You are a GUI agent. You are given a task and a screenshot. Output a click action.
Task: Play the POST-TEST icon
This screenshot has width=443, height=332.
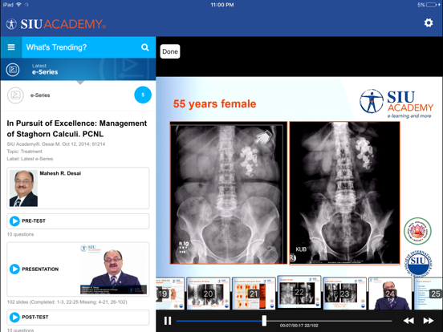(14, 317)
